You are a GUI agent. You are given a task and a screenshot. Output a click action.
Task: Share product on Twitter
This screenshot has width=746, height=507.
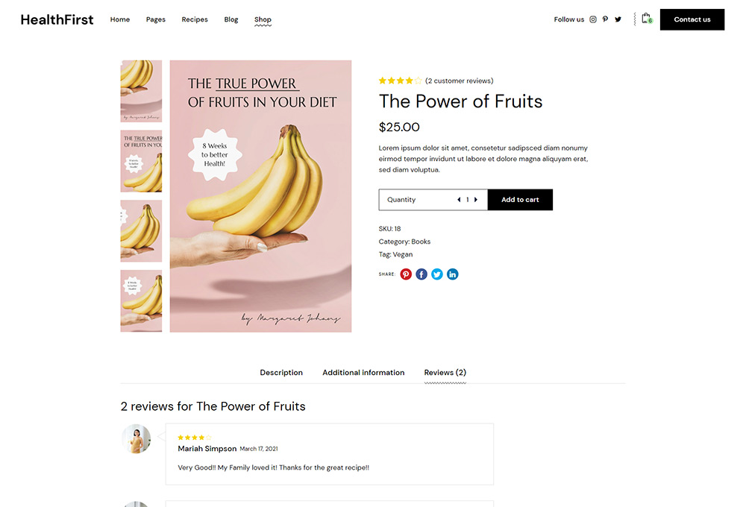tap(437, 274)
